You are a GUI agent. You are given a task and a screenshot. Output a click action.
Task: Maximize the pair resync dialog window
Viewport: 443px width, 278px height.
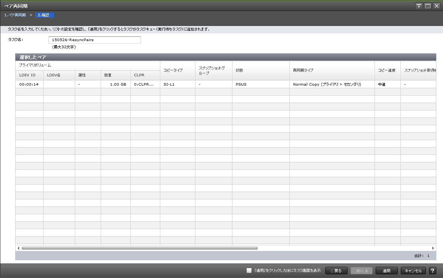(x=427, y=6)
